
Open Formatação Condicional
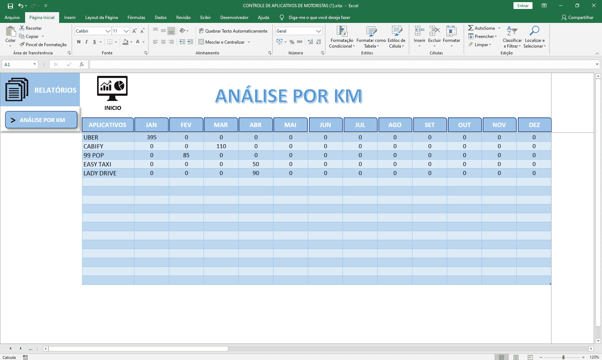[x=342, y=37]
